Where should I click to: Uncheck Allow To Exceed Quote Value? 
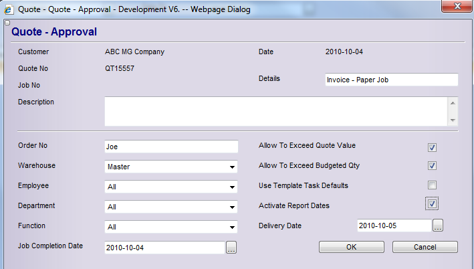click(x=433, y=147)
